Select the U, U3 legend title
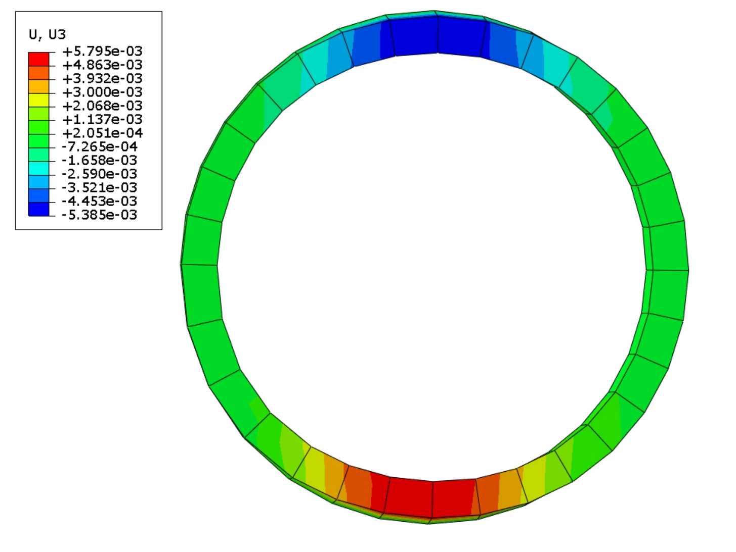The image size is (736, 552). point(47,34)
